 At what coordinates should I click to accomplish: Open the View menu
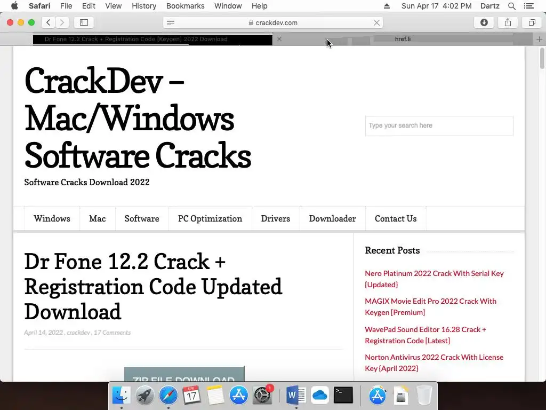[x=113, y=6]
